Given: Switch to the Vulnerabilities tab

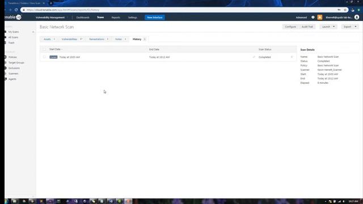Looking at the screenshot, I should click(72, 39).
